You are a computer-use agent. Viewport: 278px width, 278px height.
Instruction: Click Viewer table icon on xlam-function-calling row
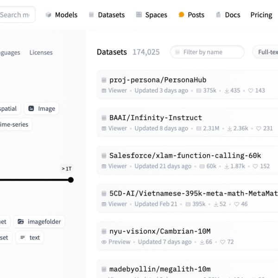click(104, 166)
